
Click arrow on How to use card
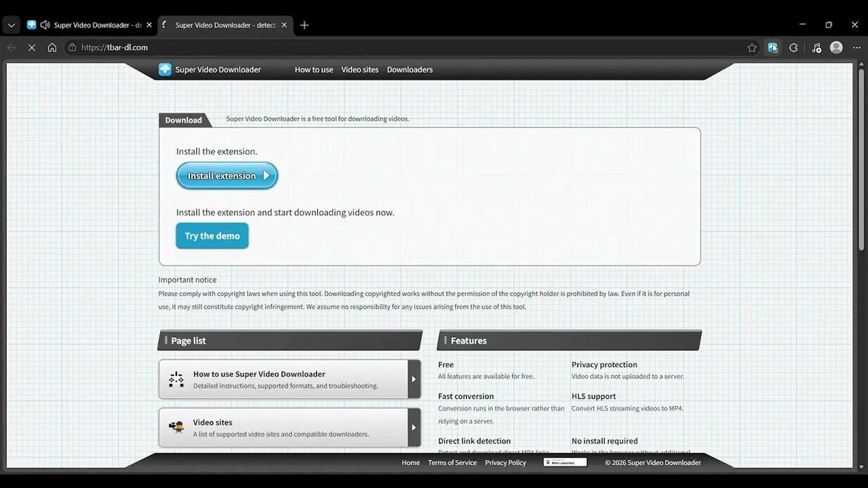[x=414, y=379]
